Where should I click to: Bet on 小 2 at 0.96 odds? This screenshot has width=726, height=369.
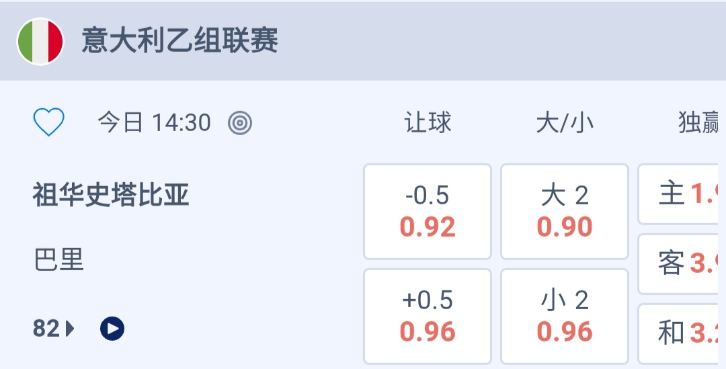565,316
